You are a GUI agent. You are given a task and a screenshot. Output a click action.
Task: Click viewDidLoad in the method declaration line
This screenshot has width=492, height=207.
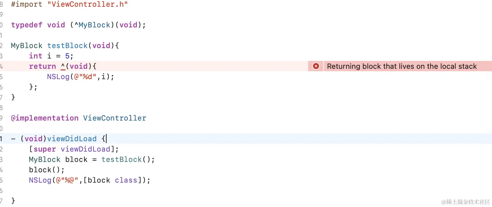(72, 139)
